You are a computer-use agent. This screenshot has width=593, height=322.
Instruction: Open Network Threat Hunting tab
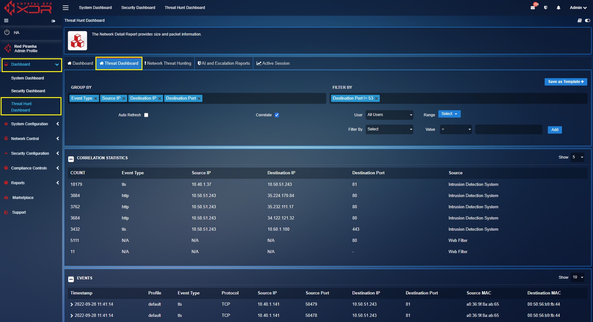(168, 63)
